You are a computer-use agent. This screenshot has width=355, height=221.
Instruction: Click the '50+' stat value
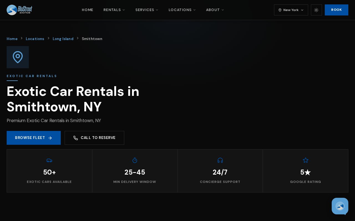(x=49, y=172)
